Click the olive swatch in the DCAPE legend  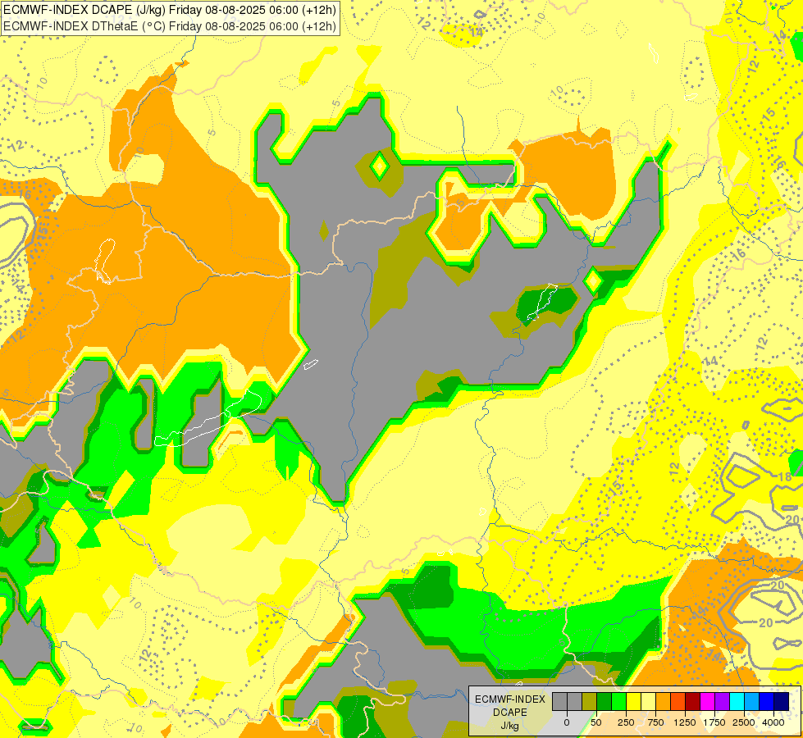[590, 701]
